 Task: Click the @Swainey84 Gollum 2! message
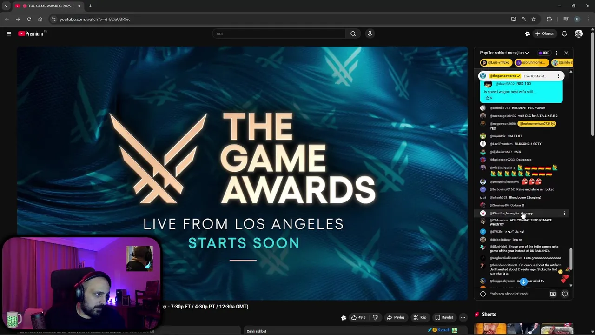(521, 205)
